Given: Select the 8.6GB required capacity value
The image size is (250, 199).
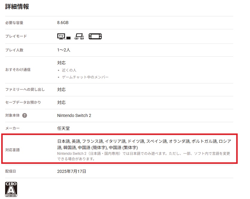Looking at the screenshot, I should (x=63, y=23).
